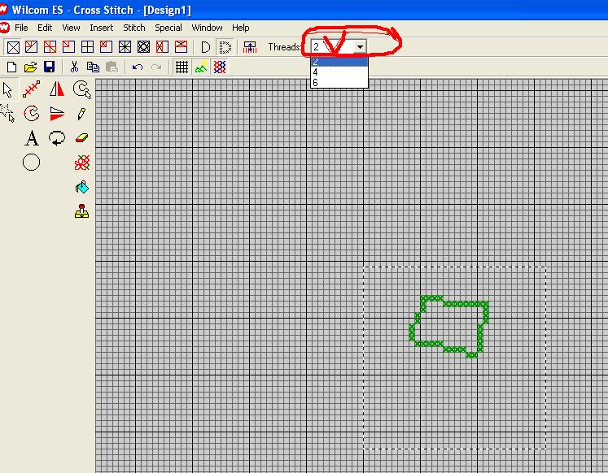Open the Help menu
Image resolution: width=608 pixels, height=473 pixels.
click(240, 28)
